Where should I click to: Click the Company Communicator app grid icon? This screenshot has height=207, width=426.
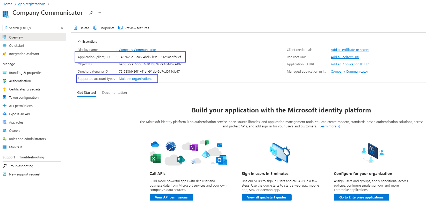pos(6,14)
